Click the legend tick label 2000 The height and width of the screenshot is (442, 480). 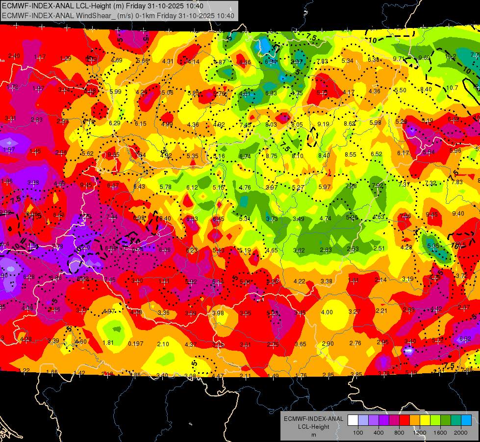tap(461, 433)
